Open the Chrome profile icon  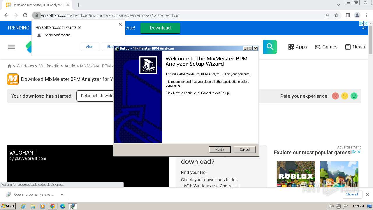click(357, 15)
